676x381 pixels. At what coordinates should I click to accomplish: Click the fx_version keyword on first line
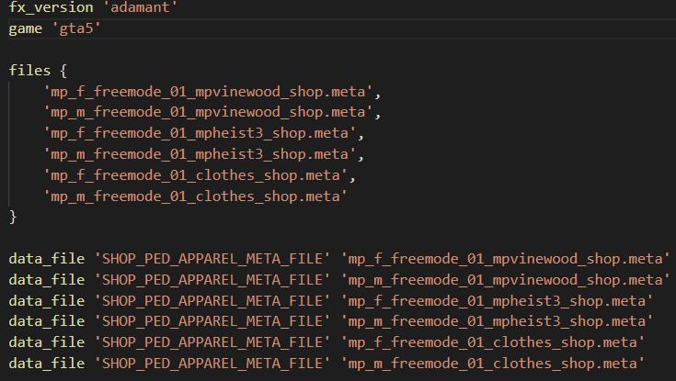[51, 7]
